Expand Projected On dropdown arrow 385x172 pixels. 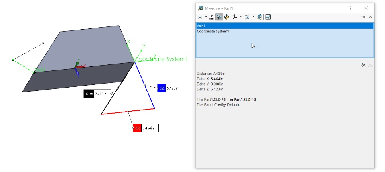(x=253, y=17)
